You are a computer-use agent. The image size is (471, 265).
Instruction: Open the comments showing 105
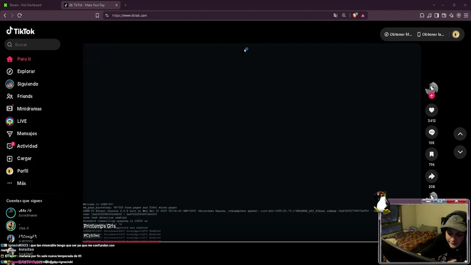pos(432,132)
